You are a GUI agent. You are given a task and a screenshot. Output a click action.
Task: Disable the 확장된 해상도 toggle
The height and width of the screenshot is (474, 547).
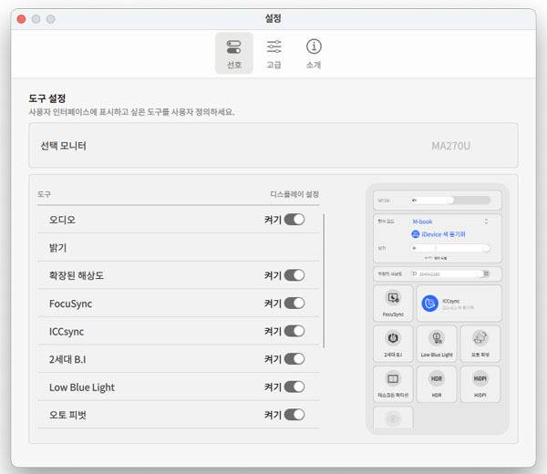(x=294, y=275)
